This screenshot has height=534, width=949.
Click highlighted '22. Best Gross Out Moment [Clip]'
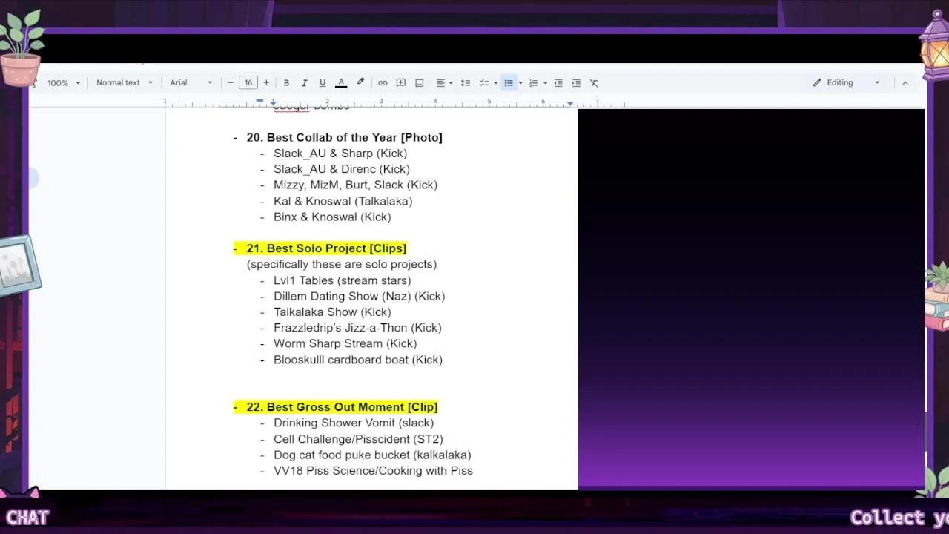(342, 407)
